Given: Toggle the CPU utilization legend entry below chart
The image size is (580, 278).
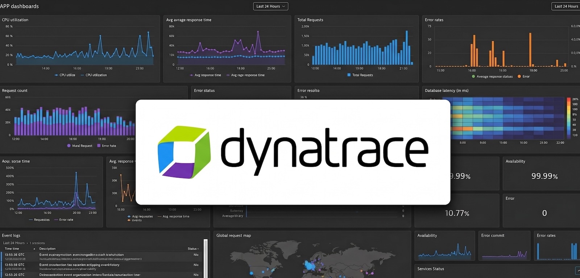Looking at the screenshot, I should [x=94, y=75].
